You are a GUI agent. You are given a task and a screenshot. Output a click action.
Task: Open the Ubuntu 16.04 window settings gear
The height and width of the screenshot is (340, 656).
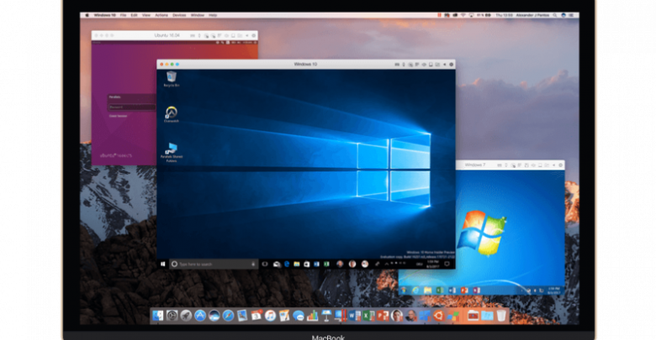253,35
